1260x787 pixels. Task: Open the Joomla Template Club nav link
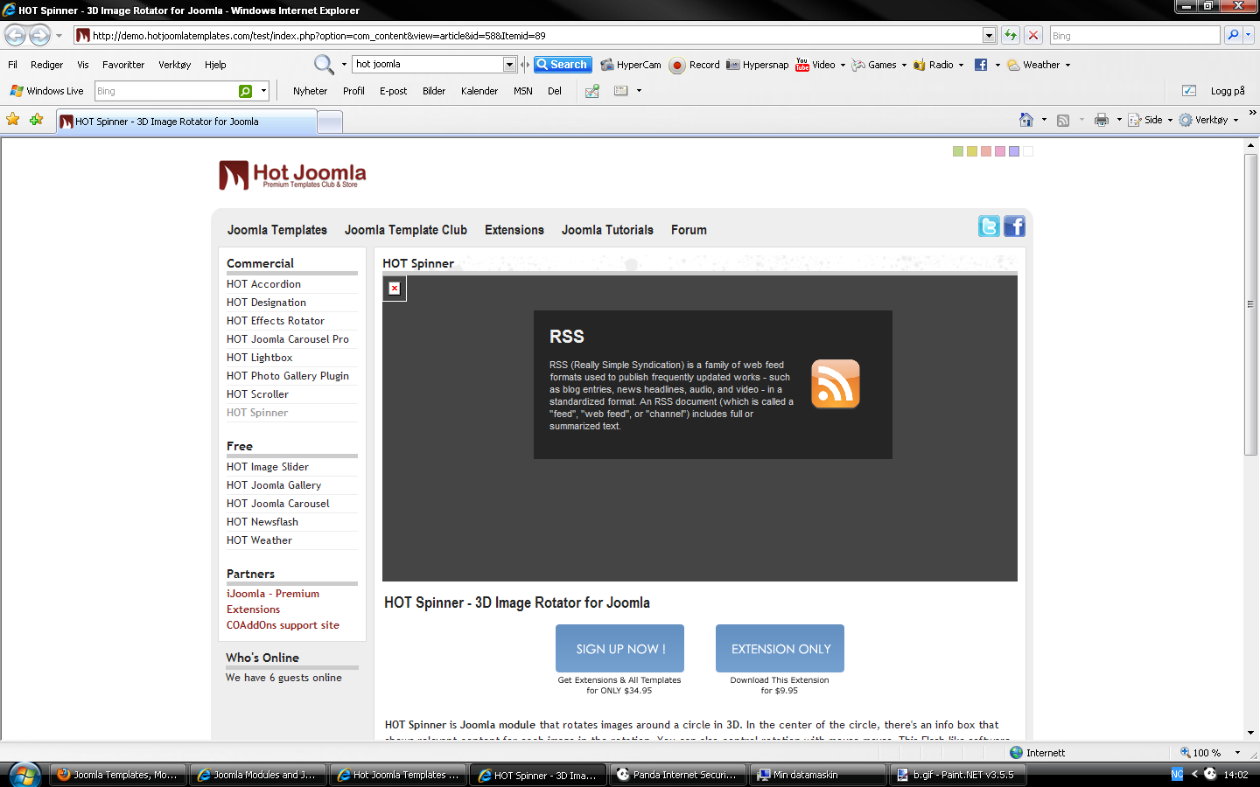(x=406, y=230)
